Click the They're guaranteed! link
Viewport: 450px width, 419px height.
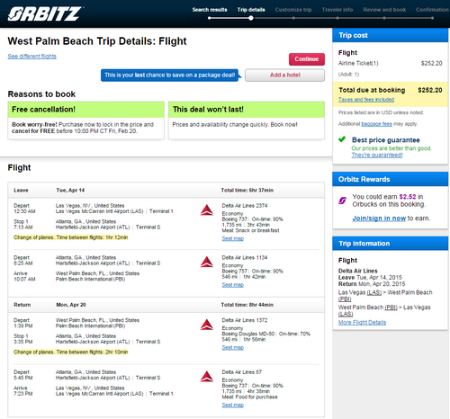pos(377,155)
